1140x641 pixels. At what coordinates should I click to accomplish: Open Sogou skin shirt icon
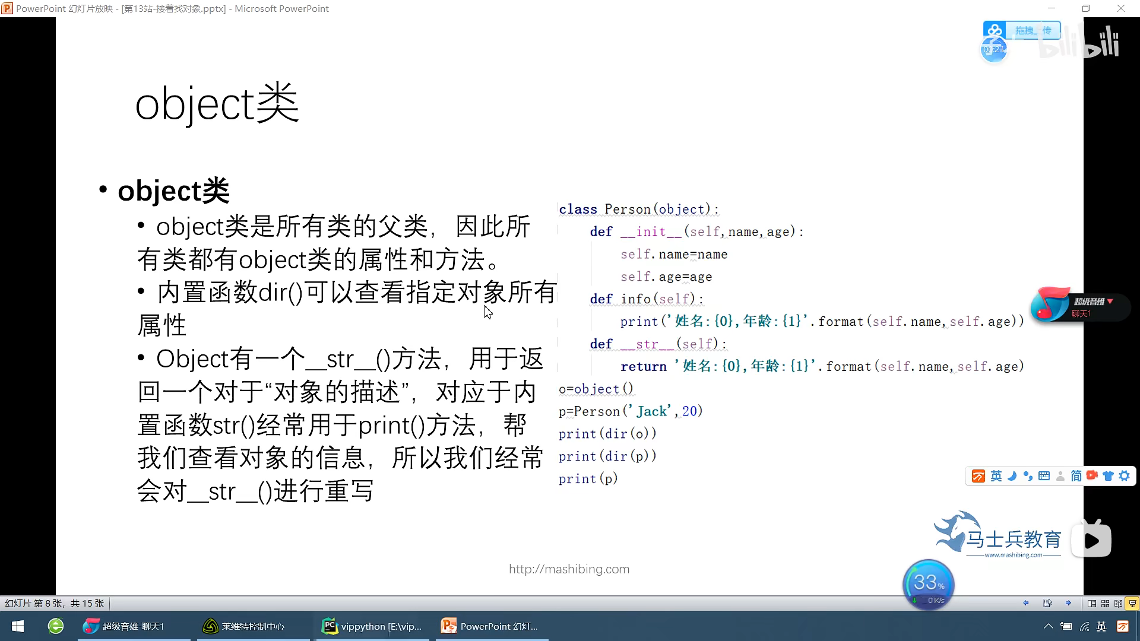(x=1108, y=476)
